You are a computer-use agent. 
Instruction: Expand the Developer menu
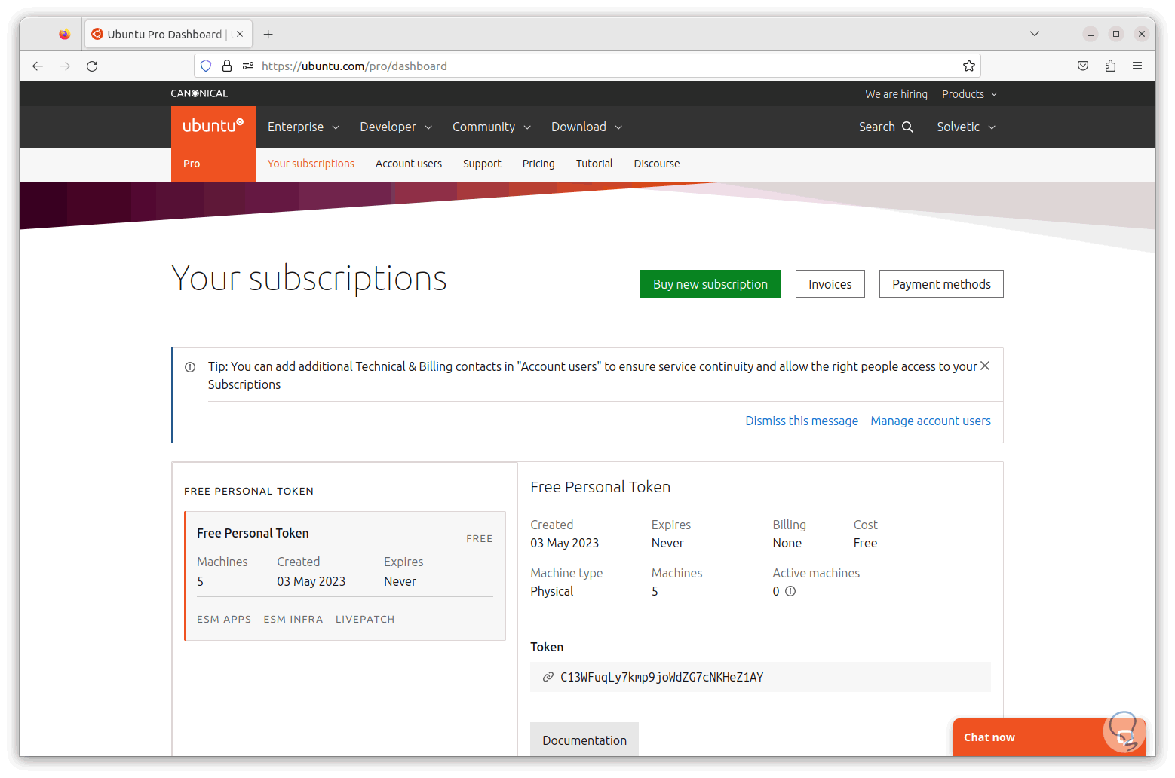tap(396, 127)
